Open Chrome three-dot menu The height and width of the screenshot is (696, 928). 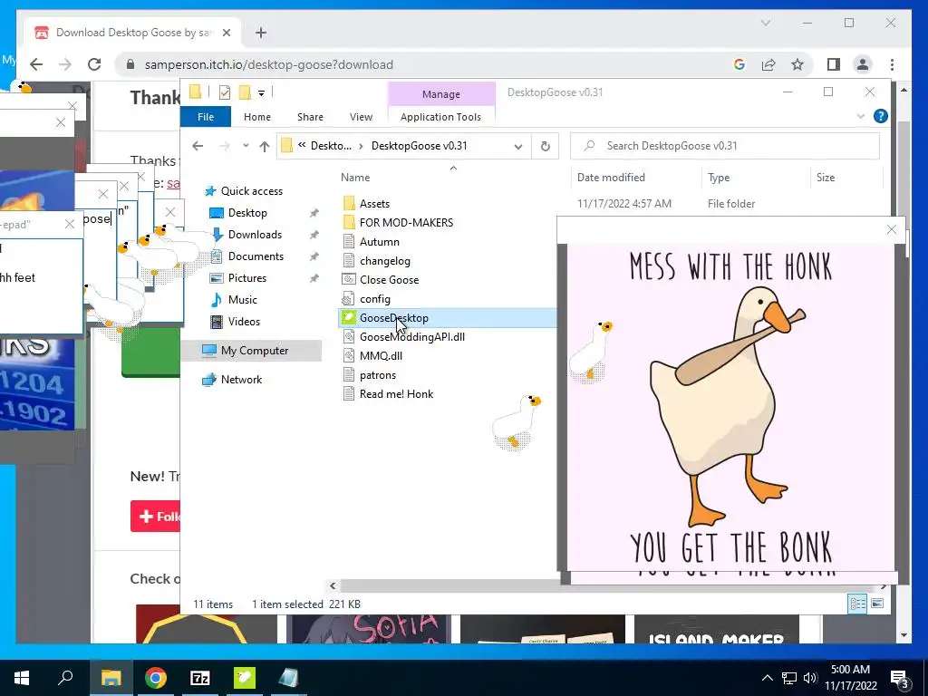[x=892, y=64]
